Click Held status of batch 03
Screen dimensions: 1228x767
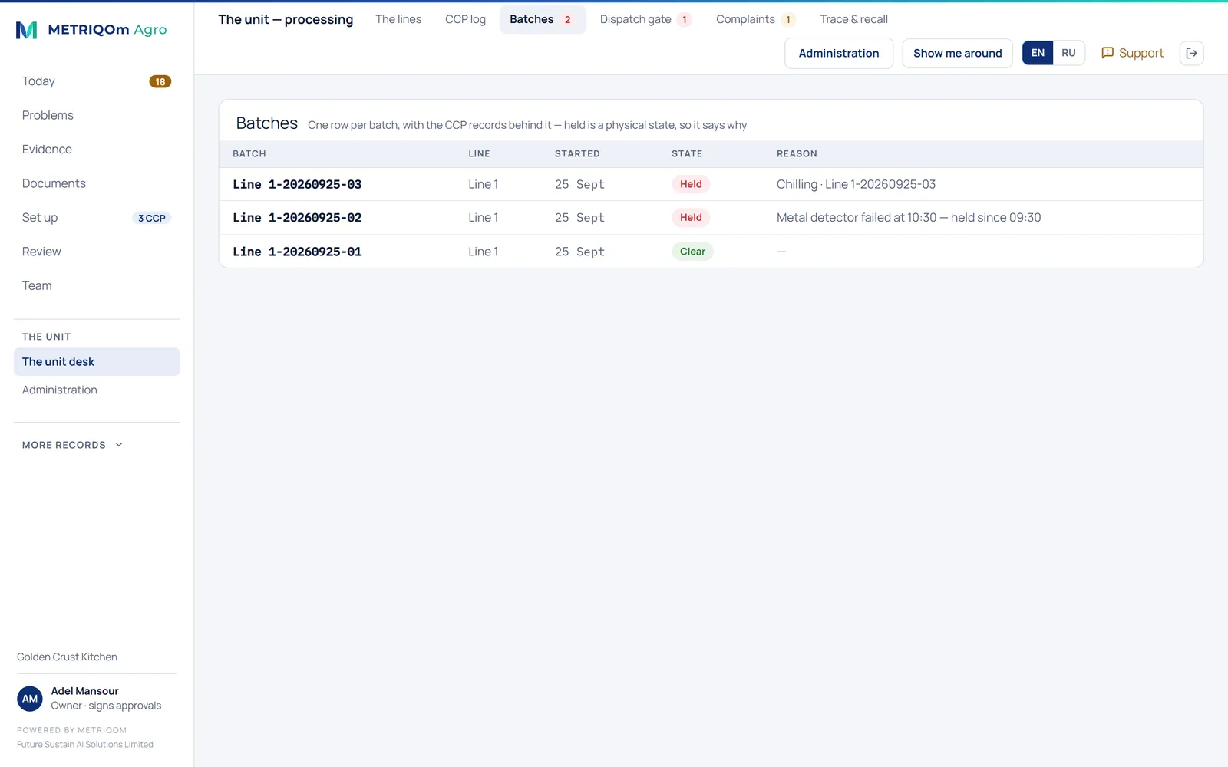pyautogui.click(x=691, y=184)
